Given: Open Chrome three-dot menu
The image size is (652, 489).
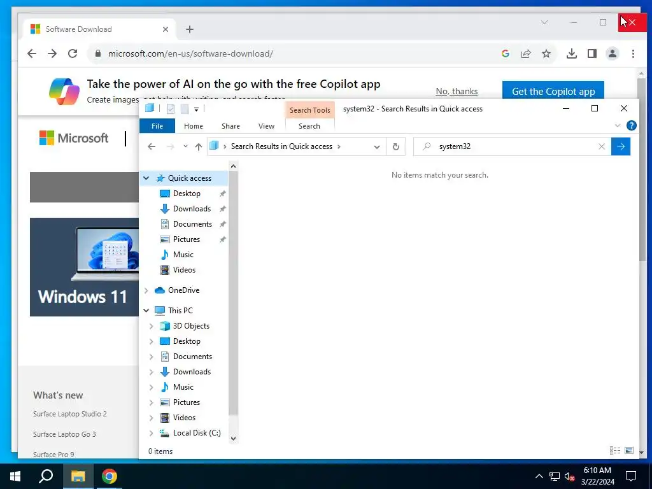Looking at the screenshot, I should click(633, 53).
